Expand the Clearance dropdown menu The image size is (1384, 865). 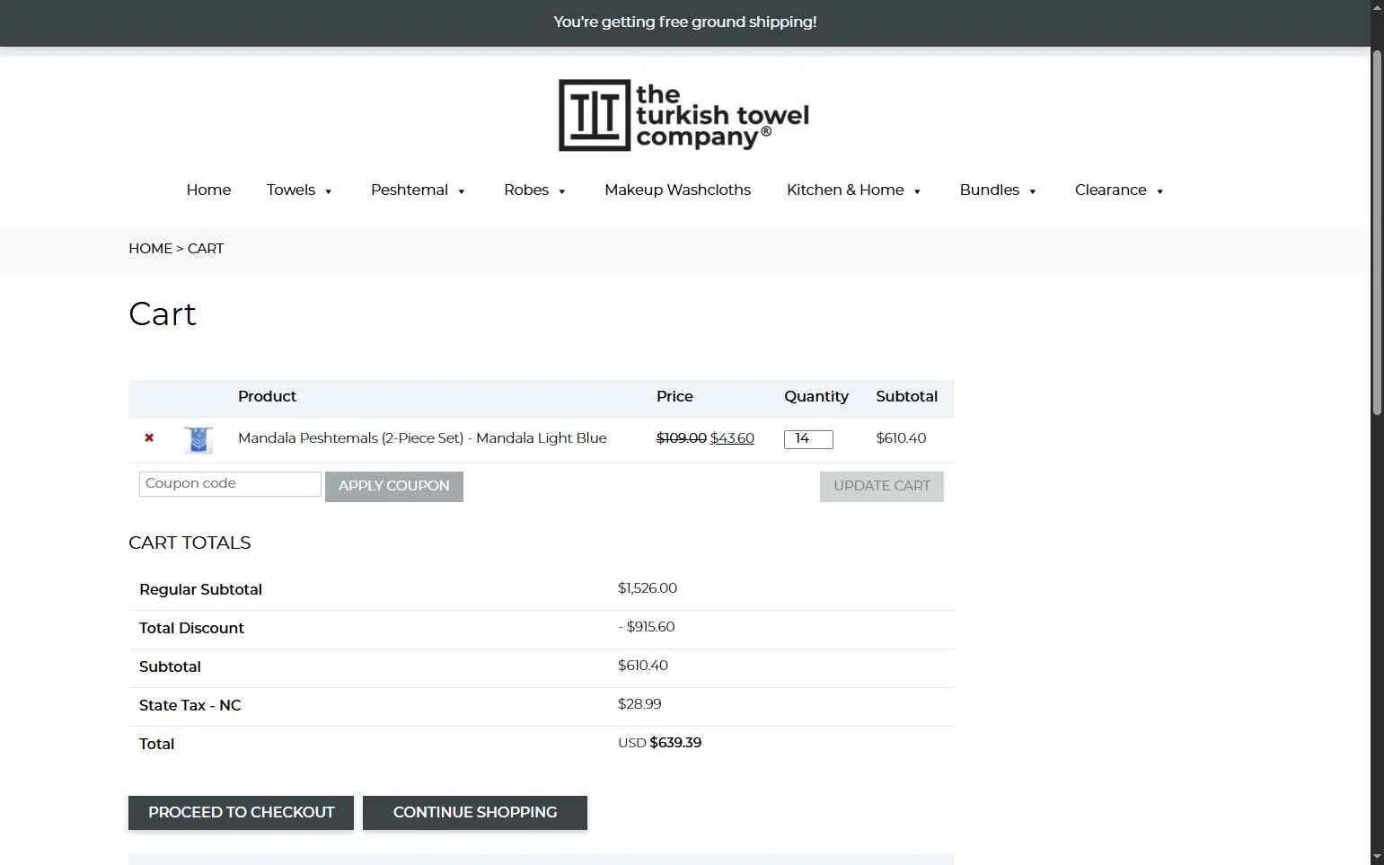pyautogui.click(x=1119, y=190)
